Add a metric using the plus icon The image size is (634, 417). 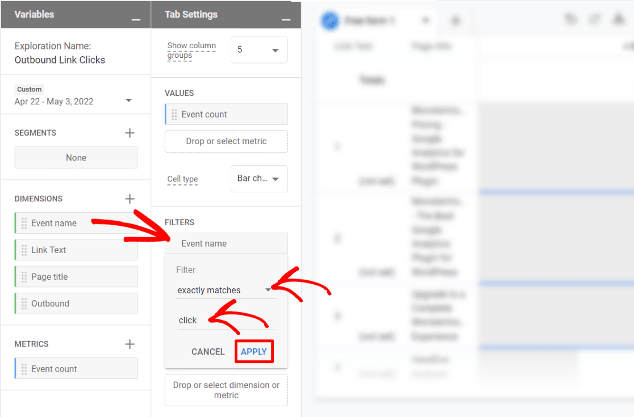[130, 344]
